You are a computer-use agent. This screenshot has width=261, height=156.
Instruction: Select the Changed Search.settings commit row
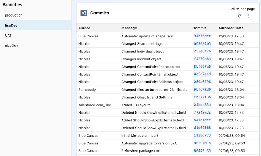coord(168,44)
